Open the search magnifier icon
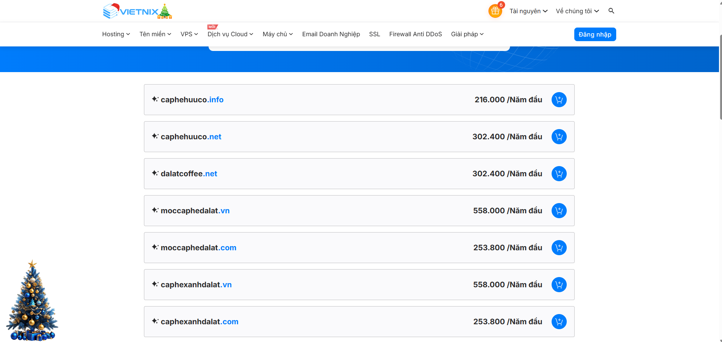 (x=611, y=11)
